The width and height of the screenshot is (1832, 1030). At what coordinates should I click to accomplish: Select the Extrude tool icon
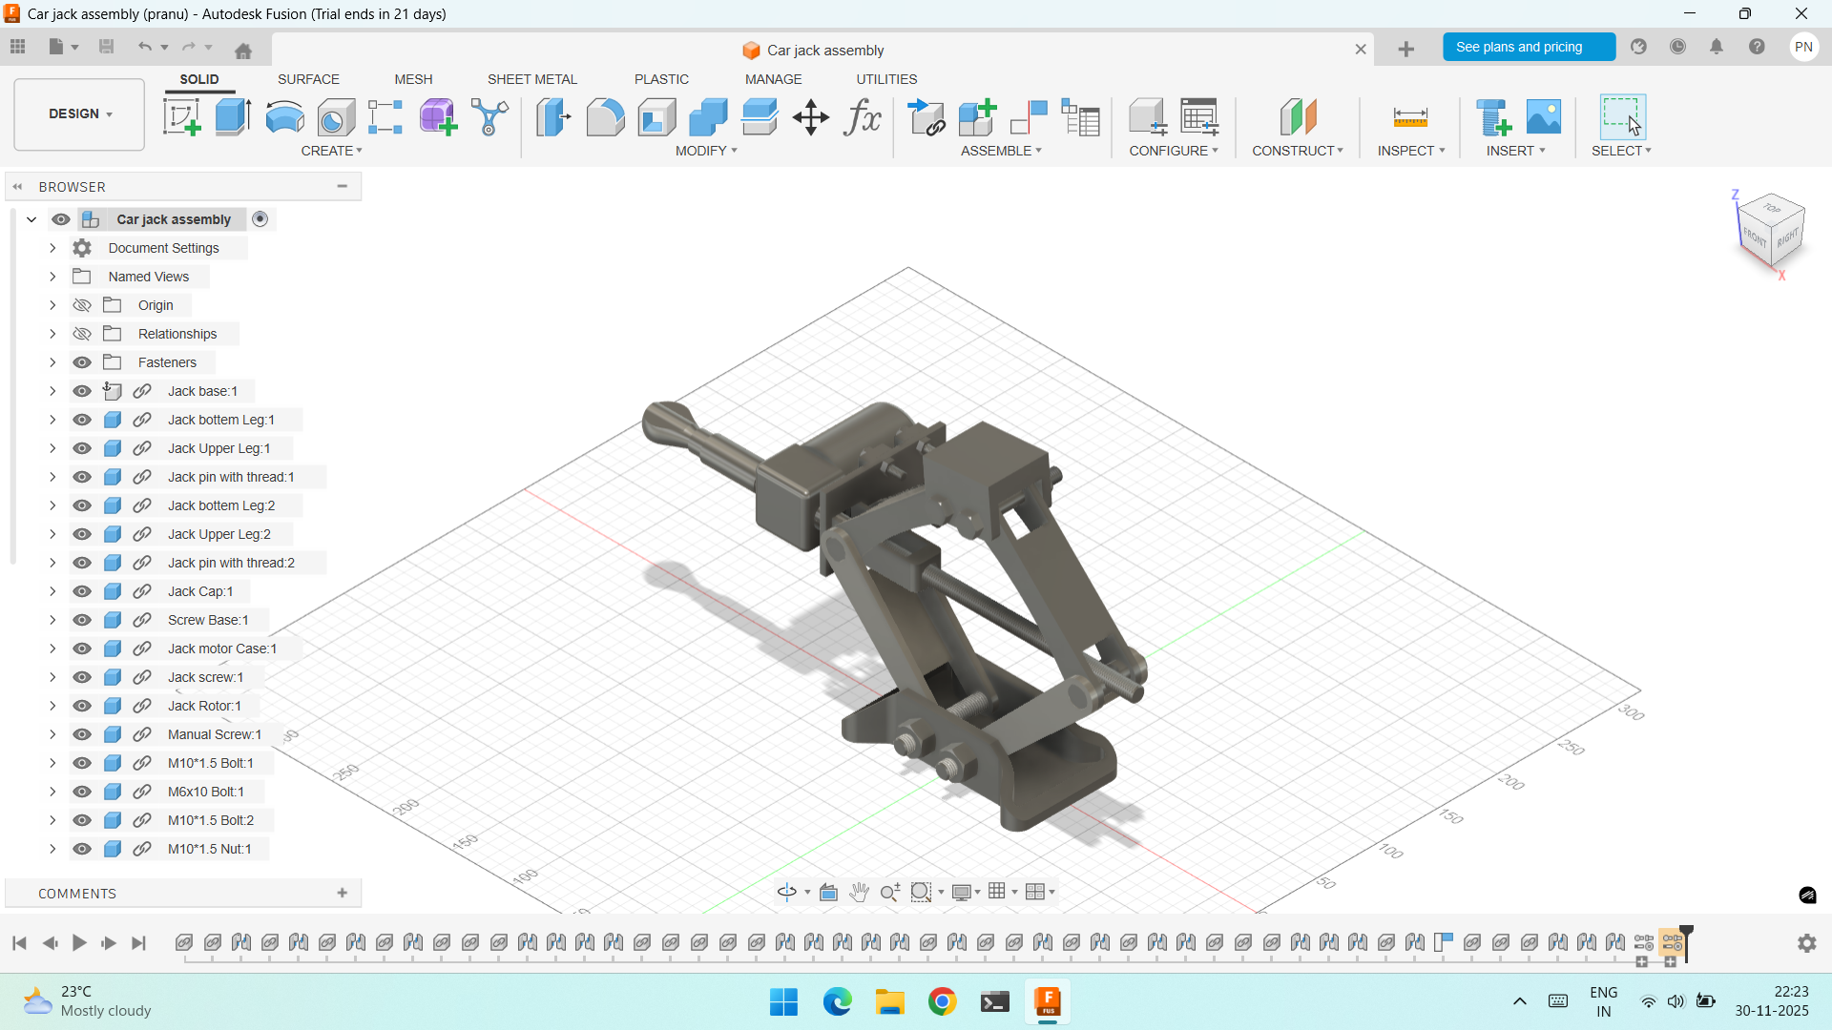233,117
